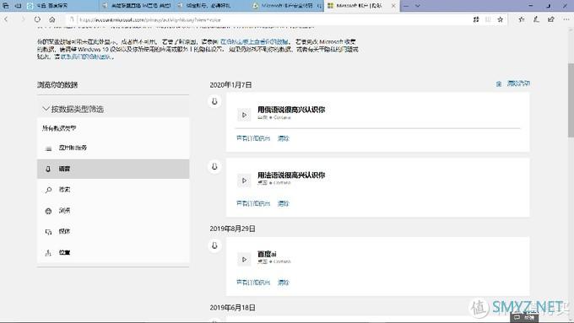Click the 清除活动 link
The height and width of the screenshot is (323, 574).
coord(518,83)
